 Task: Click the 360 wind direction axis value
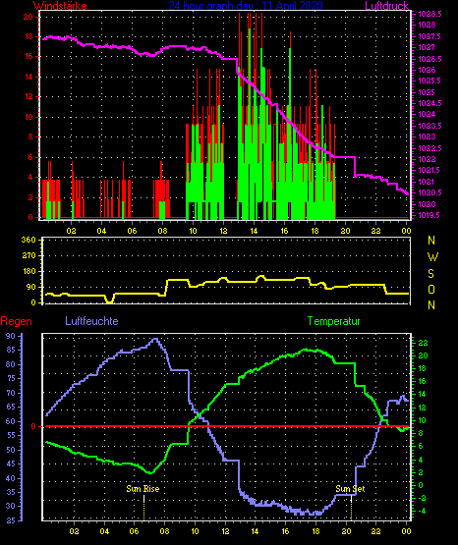[x=29, y=240]
